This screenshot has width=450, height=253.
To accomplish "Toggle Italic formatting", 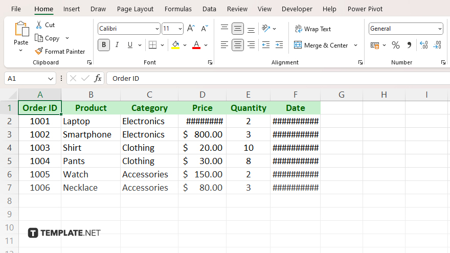I will 117,45.
